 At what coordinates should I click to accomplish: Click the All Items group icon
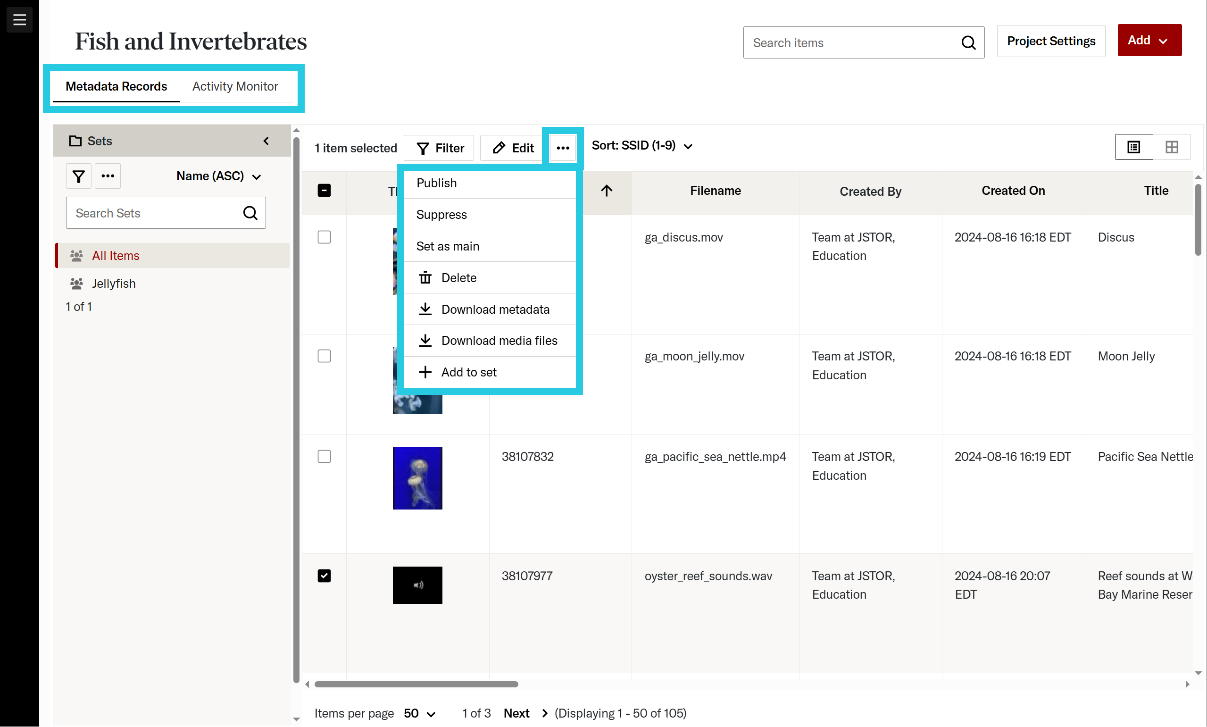tap(76, 256)
